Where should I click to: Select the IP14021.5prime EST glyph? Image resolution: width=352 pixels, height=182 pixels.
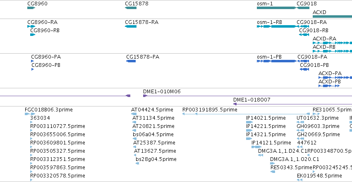[x=249, y=122]
